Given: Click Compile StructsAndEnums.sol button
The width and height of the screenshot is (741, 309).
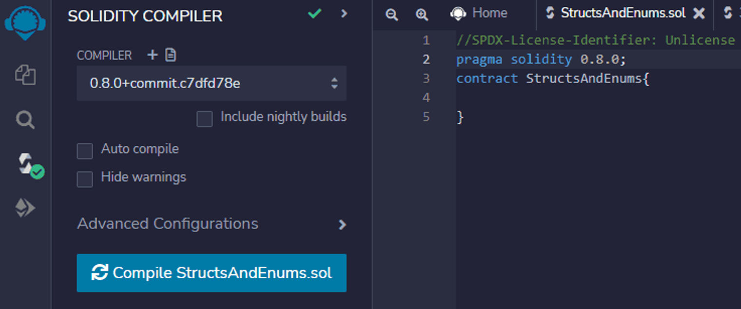Looking at the screenshot, I should click(x=212, y=273).
